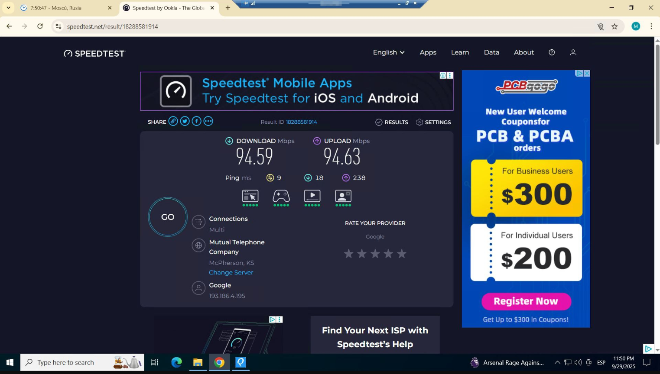The image size is (660, 374).
Task: Share the result on Facebook
Action: pyautogui.click(x=196, y=121)
